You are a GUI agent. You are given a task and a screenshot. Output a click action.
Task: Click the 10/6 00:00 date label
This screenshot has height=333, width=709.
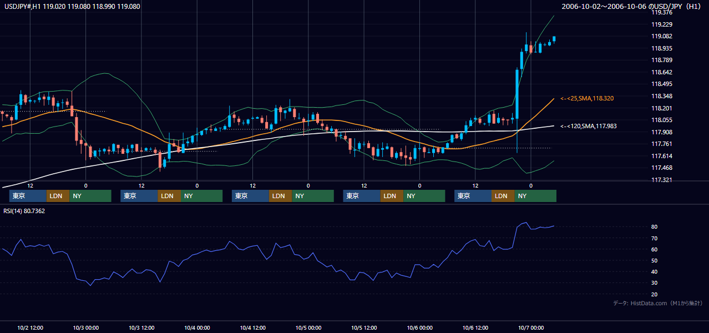click(419, 328)
